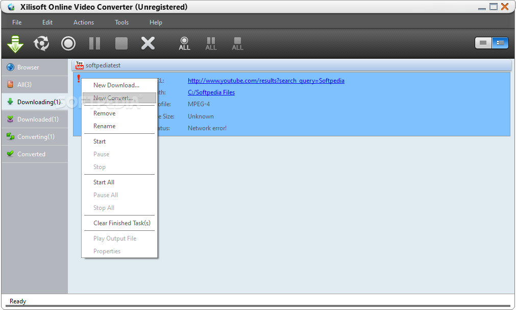Viewport: 516px width, 310px height.
Task: Click the green New Download arrow icon
Action: tap(15, 43)
